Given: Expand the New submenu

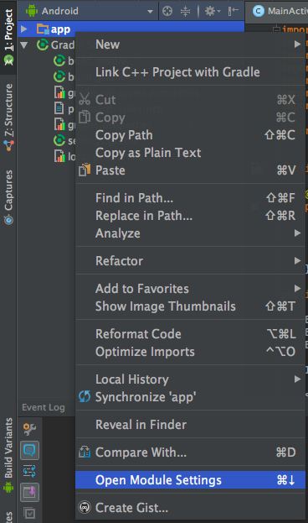Looking at the screenshot, I should tap(190, 44).
